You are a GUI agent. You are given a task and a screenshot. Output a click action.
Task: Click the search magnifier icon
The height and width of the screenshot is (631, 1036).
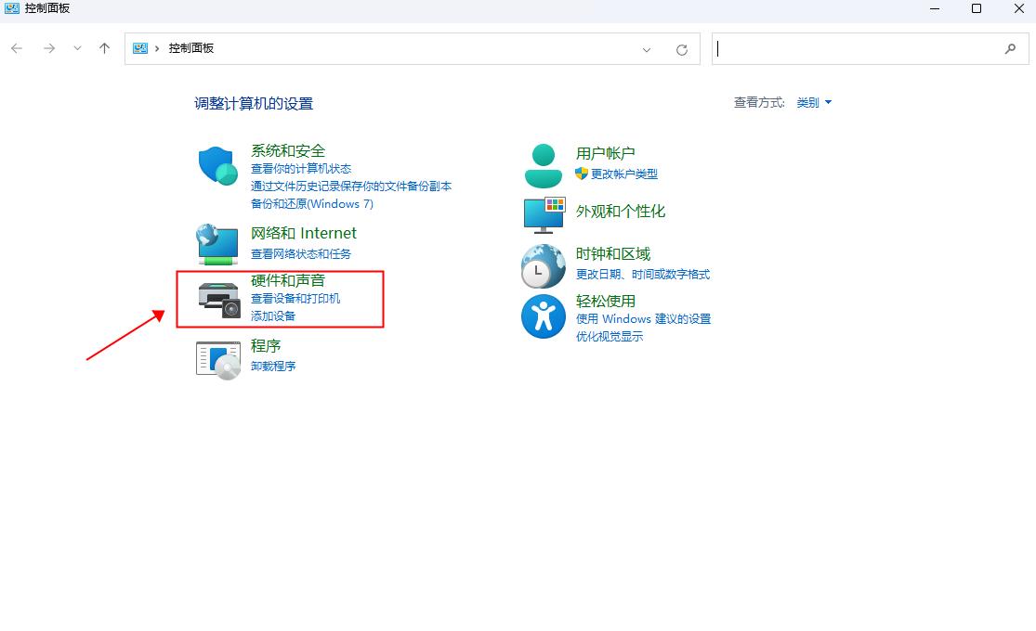point(1012,48)
